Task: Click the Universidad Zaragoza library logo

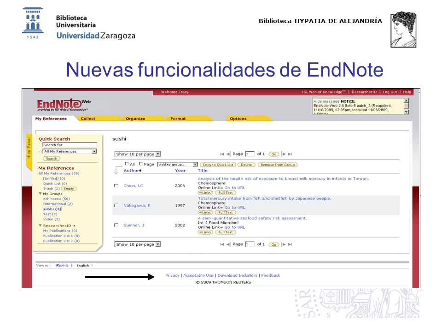Action: click(79, 24)
